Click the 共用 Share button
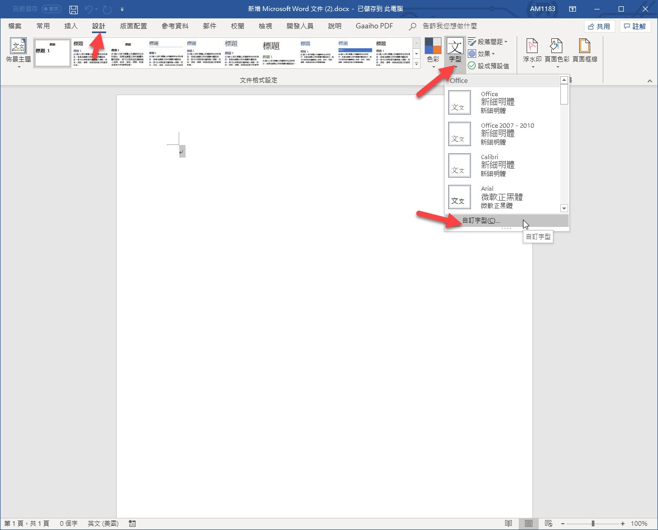This screenshot has height=530, width=658. pos(600,26)
